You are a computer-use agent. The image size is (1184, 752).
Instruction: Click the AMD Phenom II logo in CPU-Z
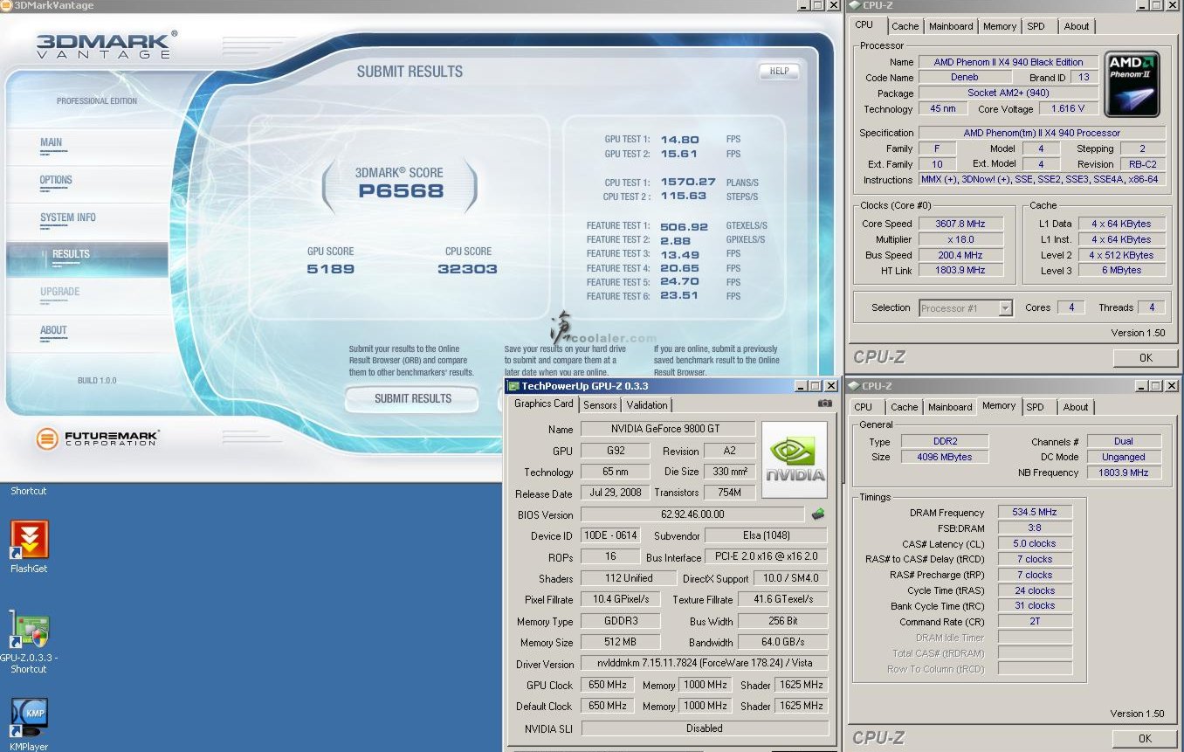pos(1132,85)
